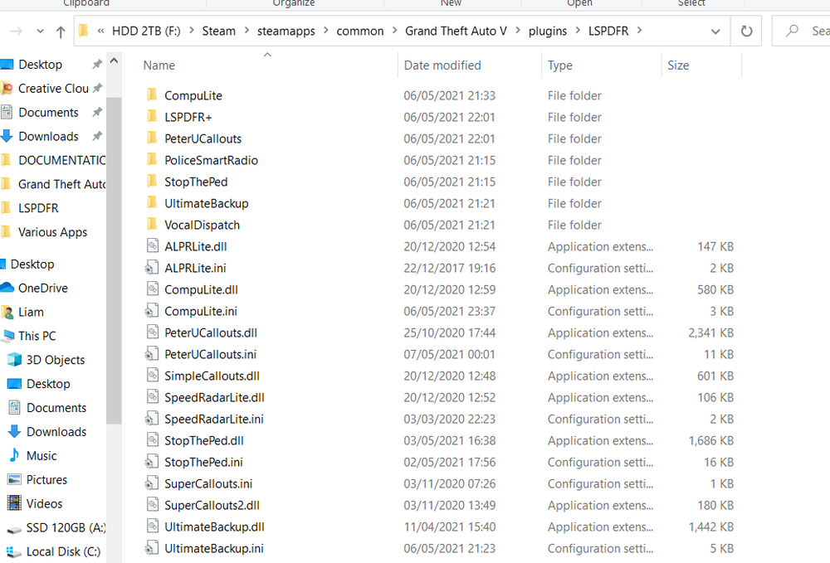Expand chevron after plugins in breadcrumb

(x=578, y=31)
